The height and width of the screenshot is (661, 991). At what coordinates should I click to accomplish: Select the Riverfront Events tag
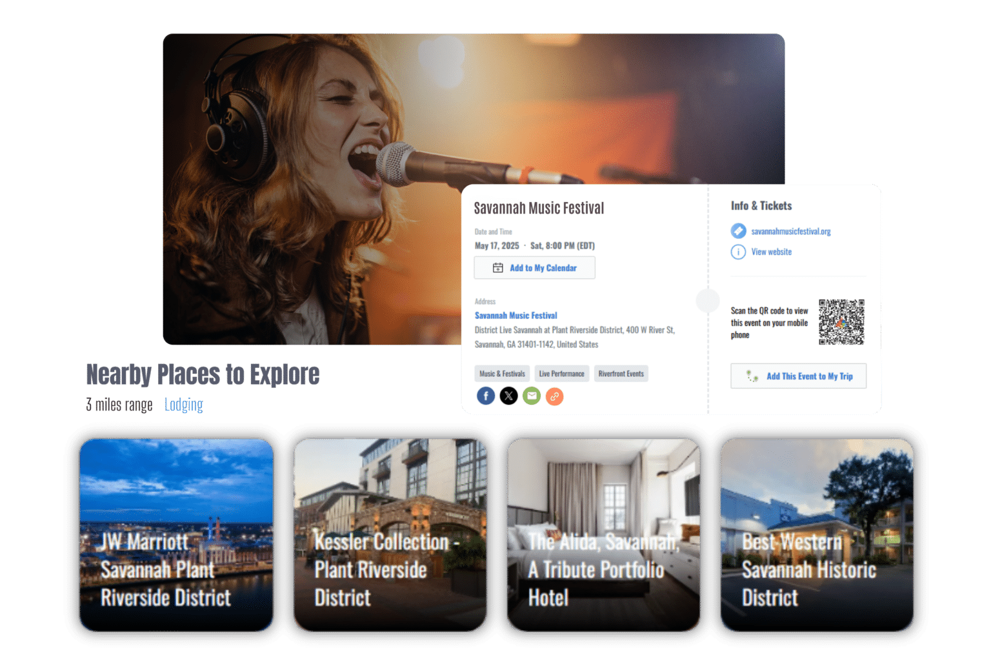[621, 374]
